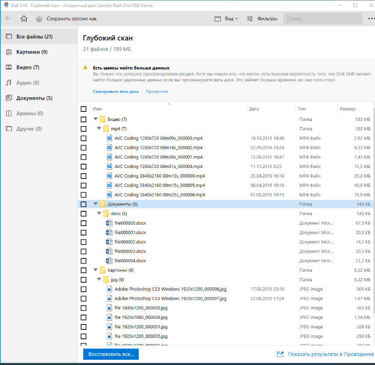Tick the checkbox for file000000.docx
This screenshot has width=375, height=365.
click(x=84, y=223)
